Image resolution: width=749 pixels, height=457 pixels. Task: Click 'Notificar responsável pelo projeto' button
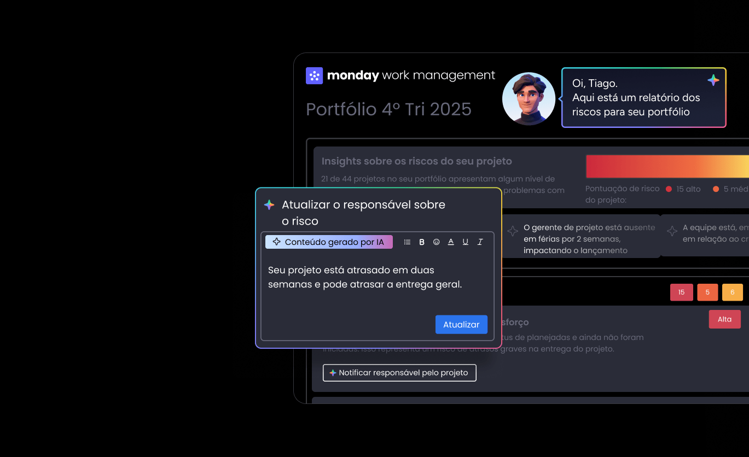click(x=399, y=373)
